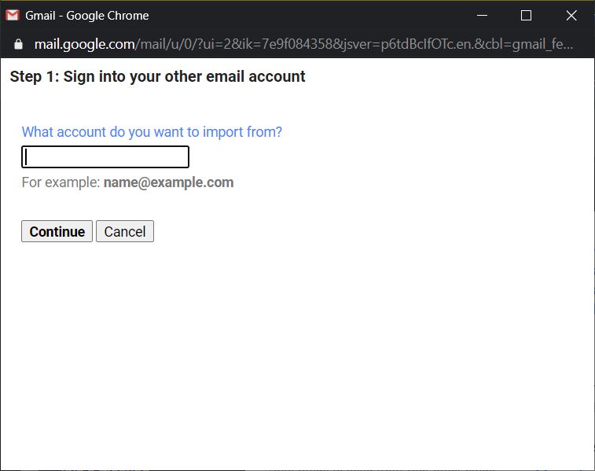
Task: Close the Gmail import popup window
Action: [x=571, y=16]
